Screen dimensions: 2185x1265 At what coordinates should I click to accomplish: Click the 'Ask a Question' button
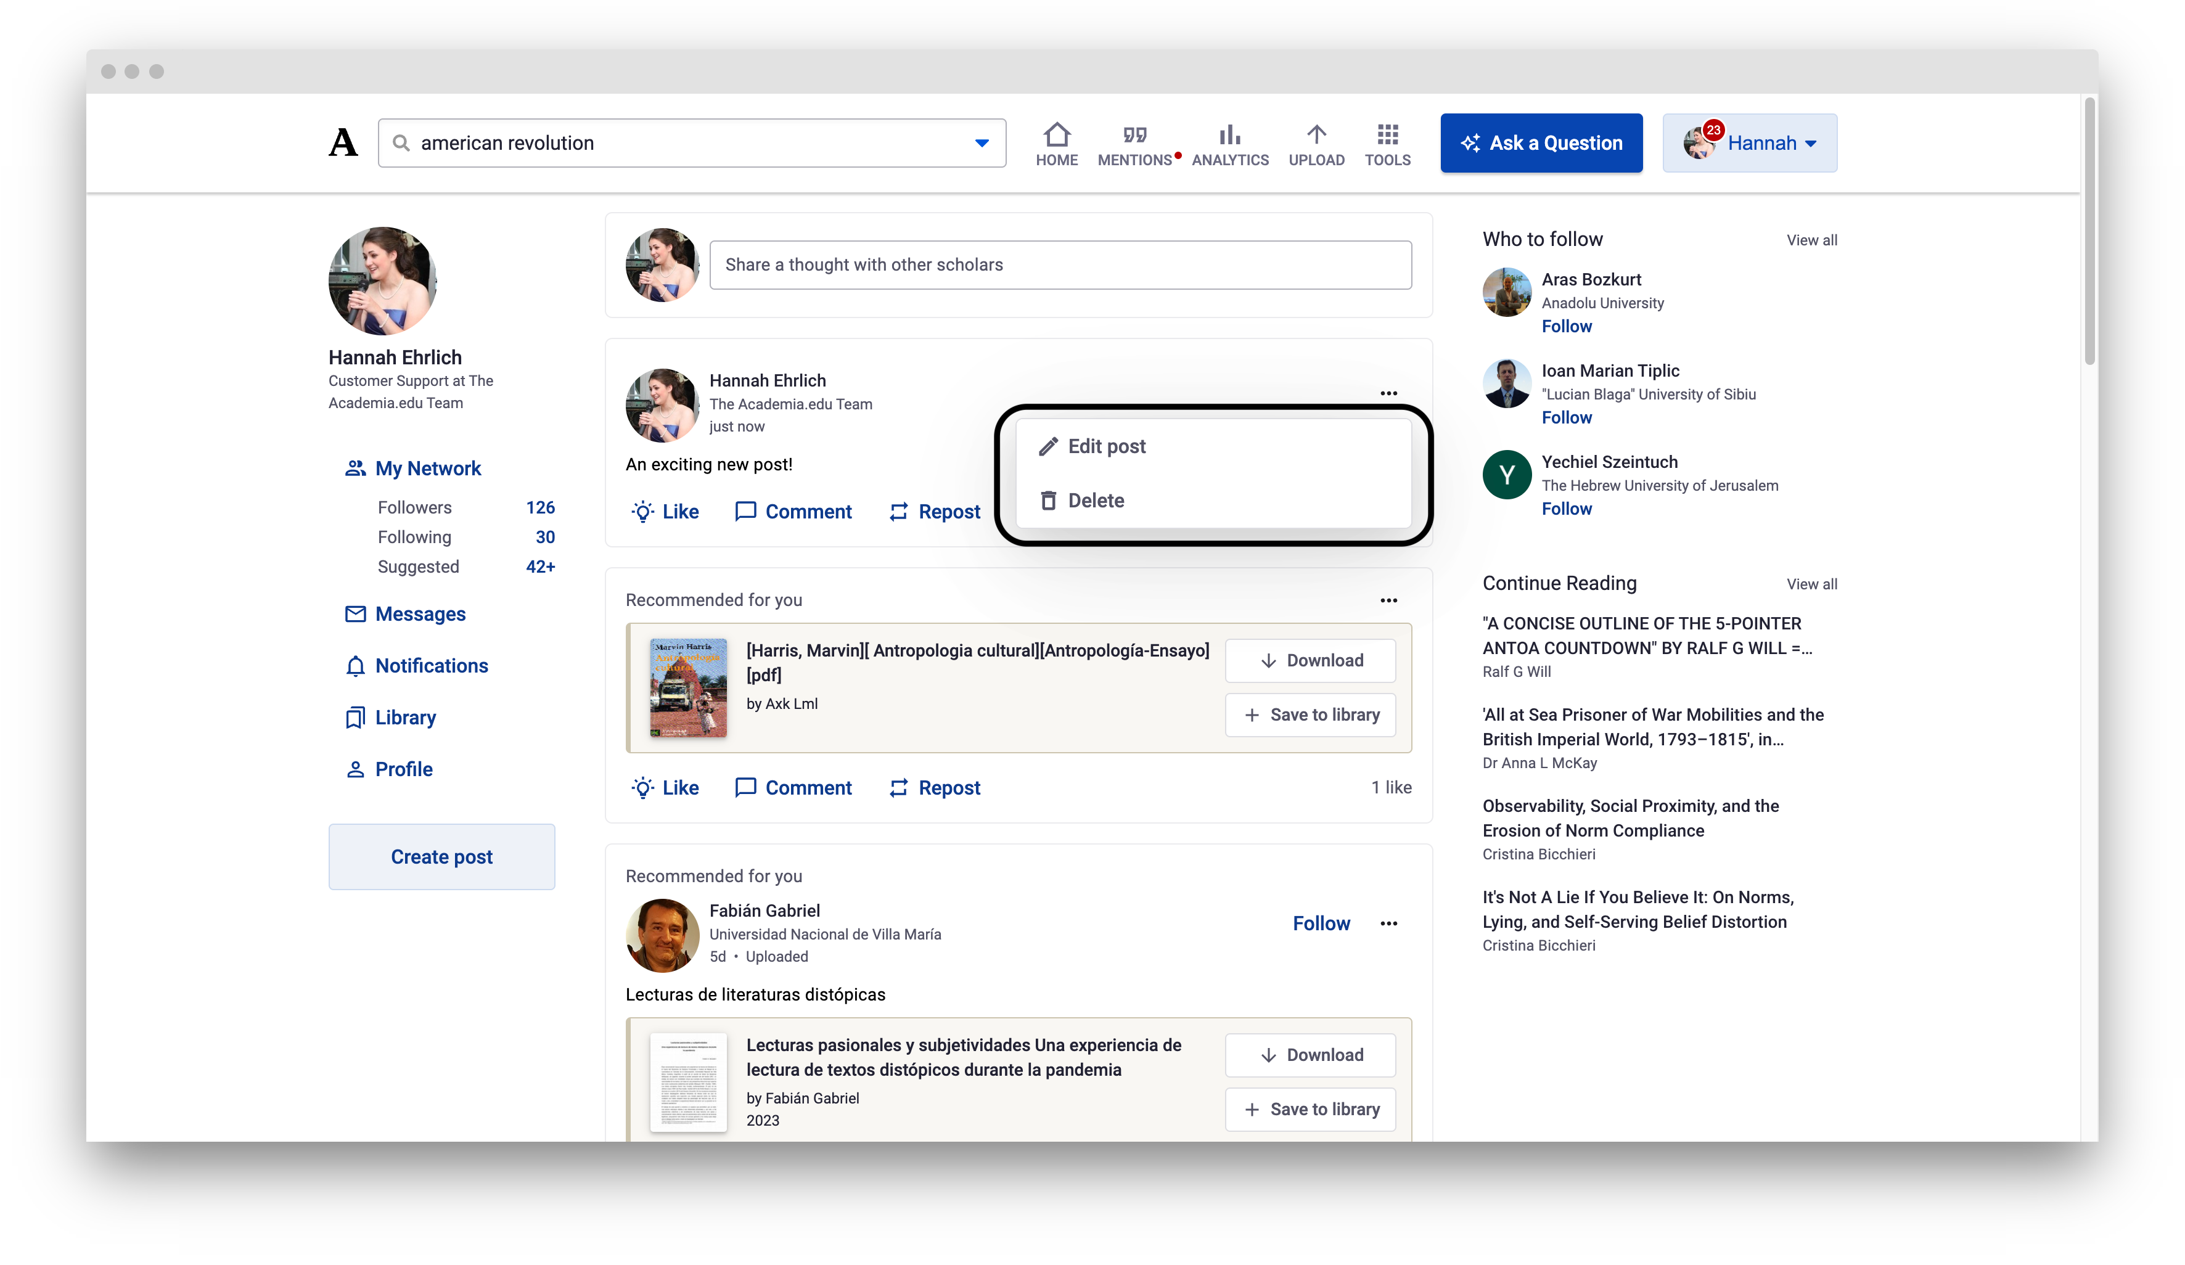(1541, 142)
